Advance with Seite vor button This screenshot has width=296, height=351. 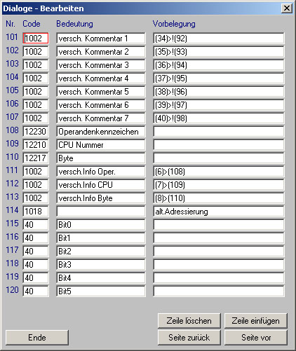256,338
